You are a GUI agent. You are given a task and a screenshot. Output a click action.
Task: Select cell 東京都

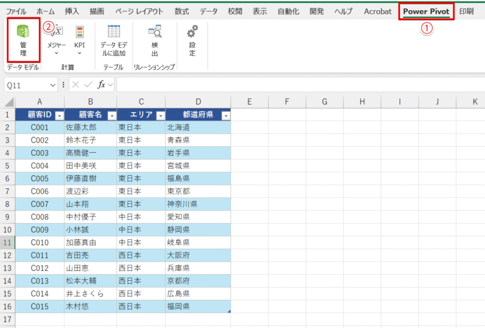coord(198,191)
